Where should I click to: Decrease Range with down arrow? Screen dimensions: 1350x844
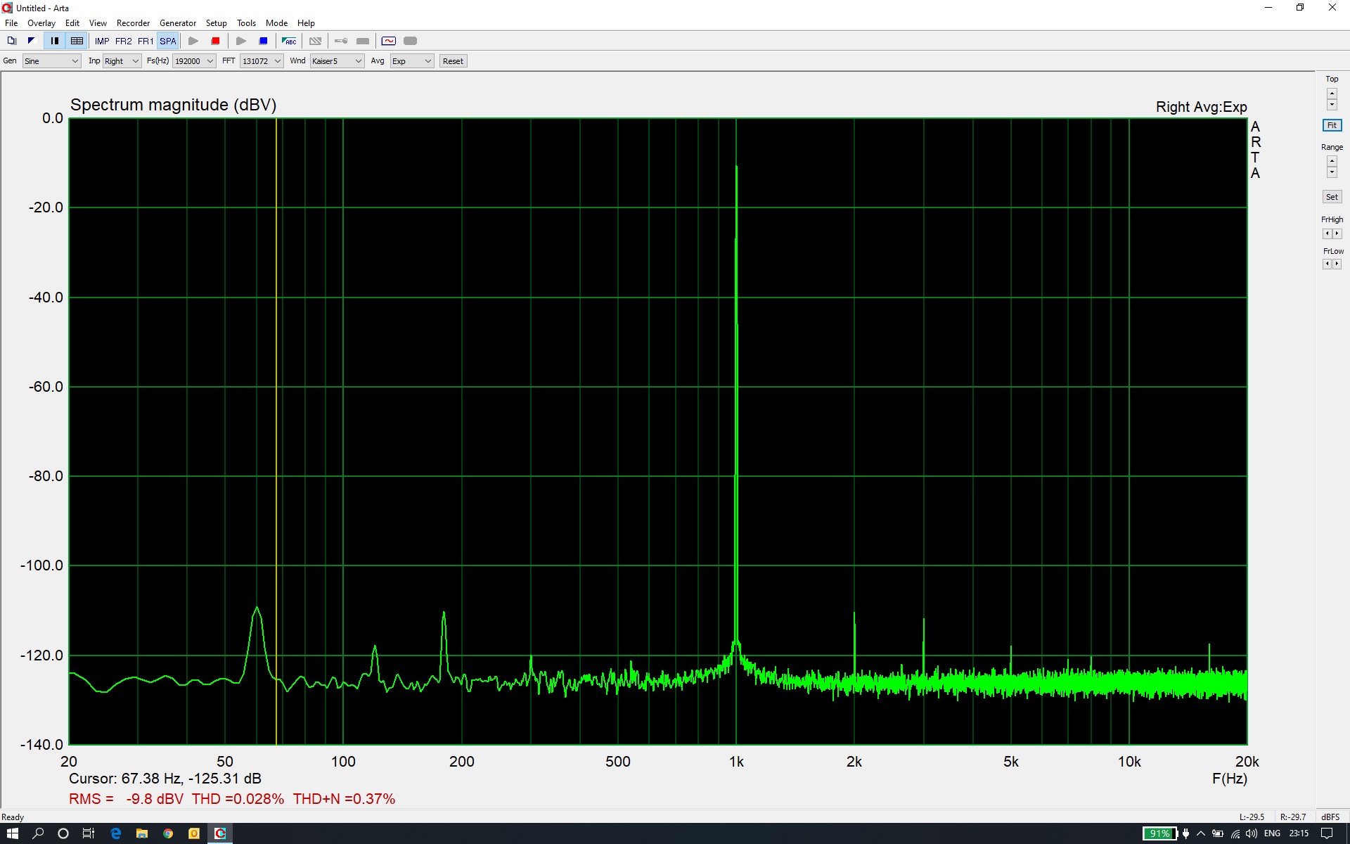pyautogui.click(x=1332, y=172)
